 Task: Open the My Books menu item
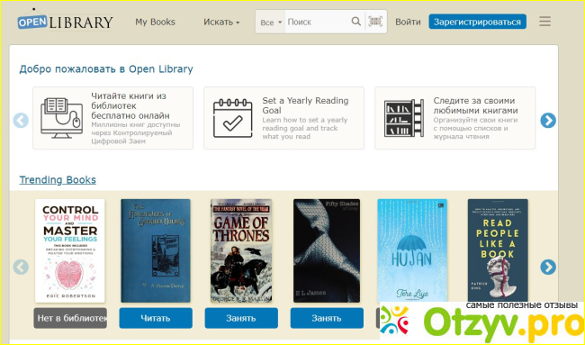coord(155,22)
